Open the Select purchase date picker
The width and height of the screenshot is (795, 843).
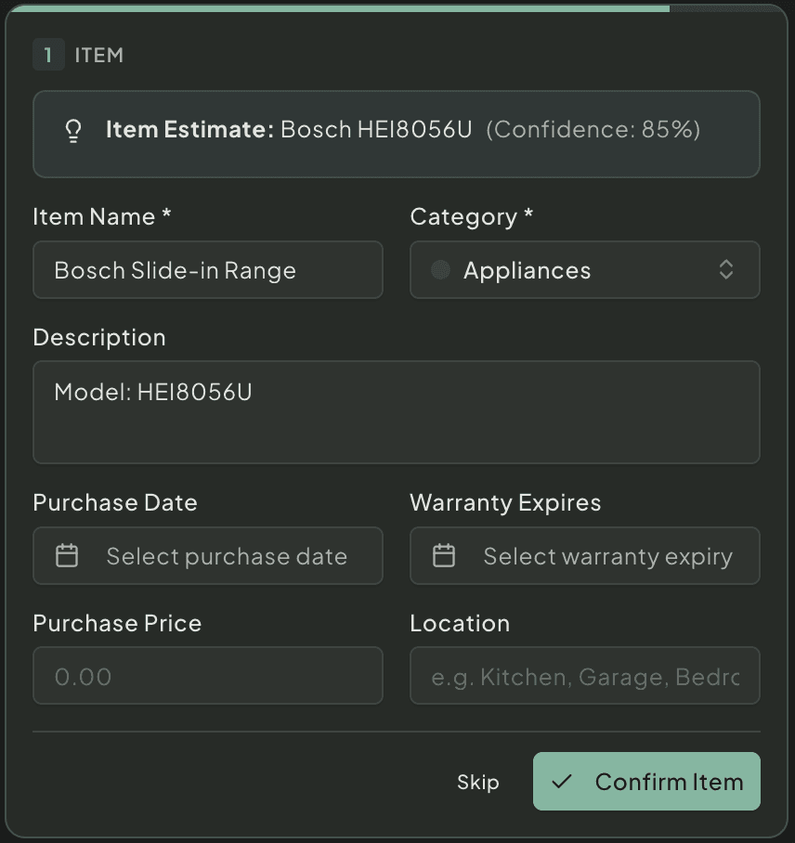208,555
